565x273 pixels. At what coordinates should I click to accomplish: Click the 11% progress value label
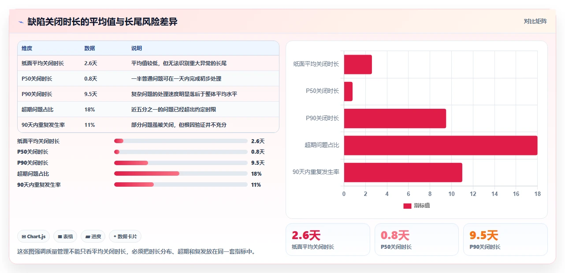[256, 185]
